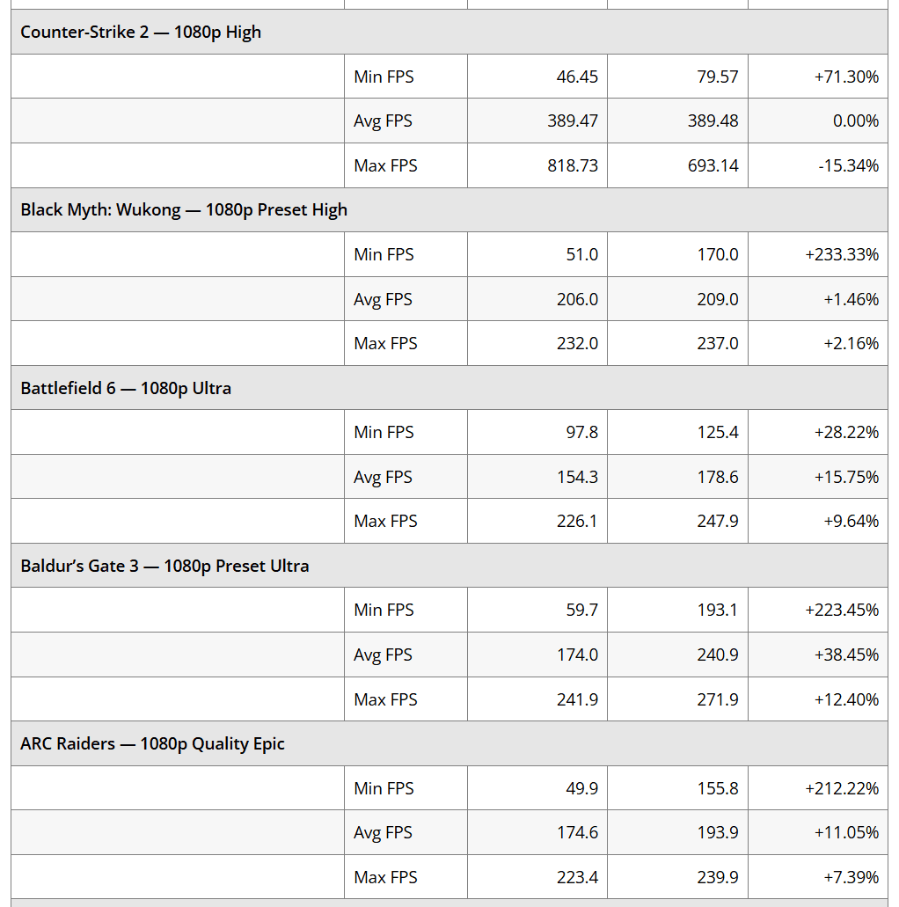899x907 pixels.
Task: Click the 389.48 Avg FPS value
Action: (x=713, y=121)
